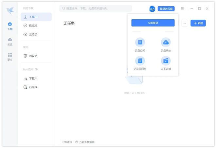Viewport: 216px width, 148px height.
Task: Open private space 下载中 with lock
Action: point(36,79)
